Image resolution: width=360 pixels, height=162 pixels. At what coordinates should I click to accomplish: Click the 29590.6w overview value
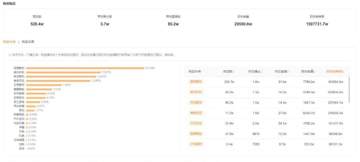243,24
